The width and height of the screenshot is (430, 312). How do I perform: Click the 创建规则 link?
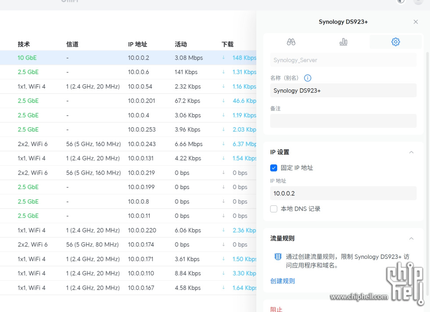tap(283, 281)
